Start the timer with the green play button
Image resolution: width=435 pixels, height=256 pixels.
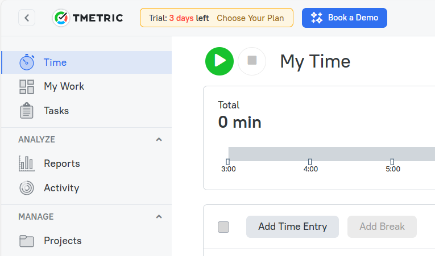pos(219,61)
